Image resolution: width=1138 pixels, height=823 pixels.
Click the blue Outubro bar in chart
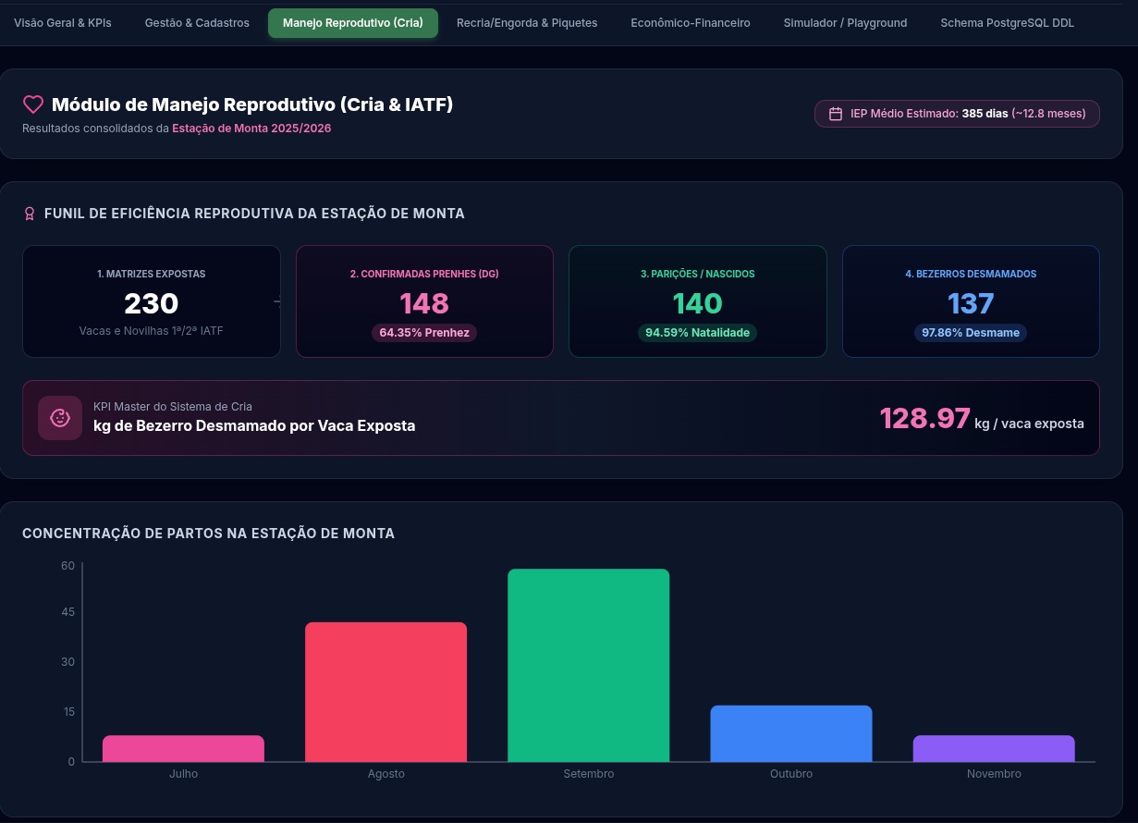(x=791, y=734)
